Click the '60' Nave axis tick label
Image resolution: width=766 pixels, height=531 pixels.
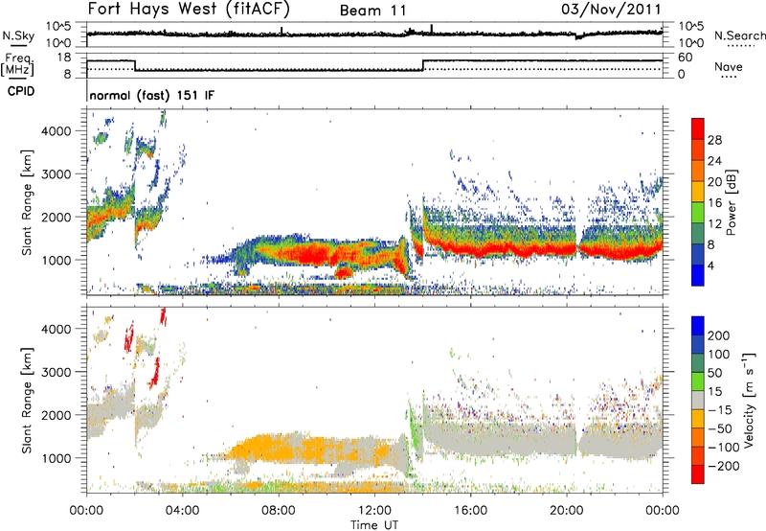coord(685,58)
